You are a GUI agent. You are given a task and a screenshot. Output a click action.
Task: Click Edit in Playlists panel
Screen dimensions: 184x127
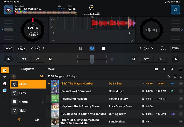(42, 76)
